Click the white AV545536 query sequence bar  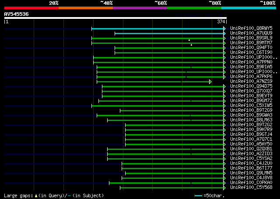click(x=115, y=18)
